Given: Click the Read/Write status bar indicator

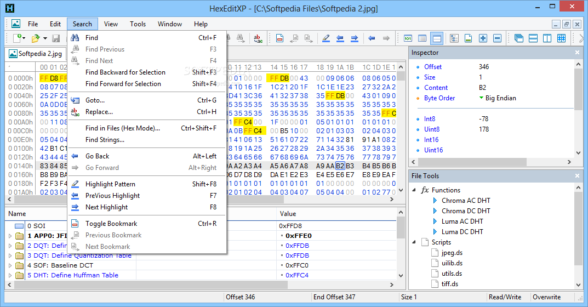Looking at the screenshot, I should (x=505, y=297).
